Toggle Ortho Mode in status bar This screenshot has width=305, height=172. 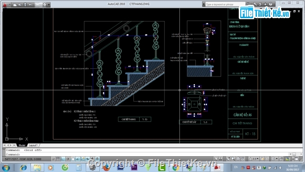coord(63,159)
